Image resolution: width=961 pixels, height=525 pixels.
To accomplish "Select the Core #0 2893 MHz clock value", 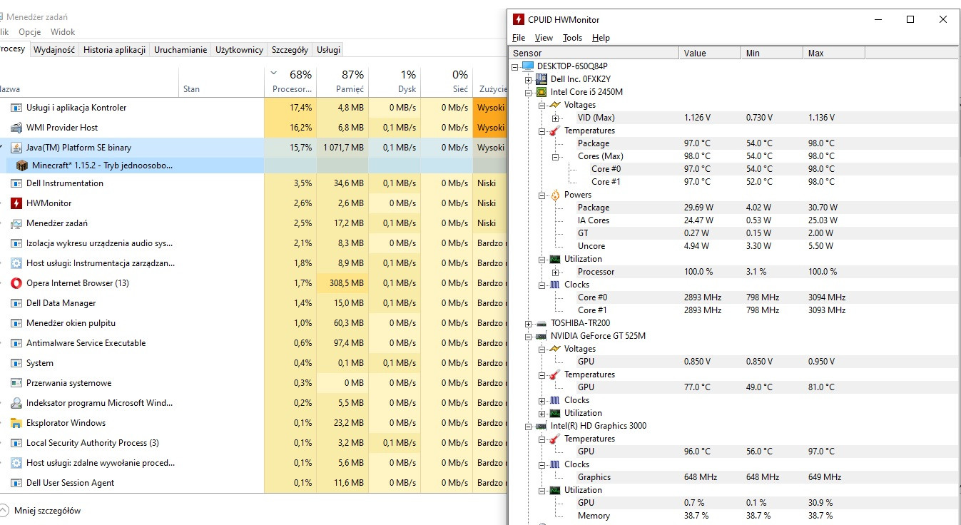I will [x=703, y=297].
